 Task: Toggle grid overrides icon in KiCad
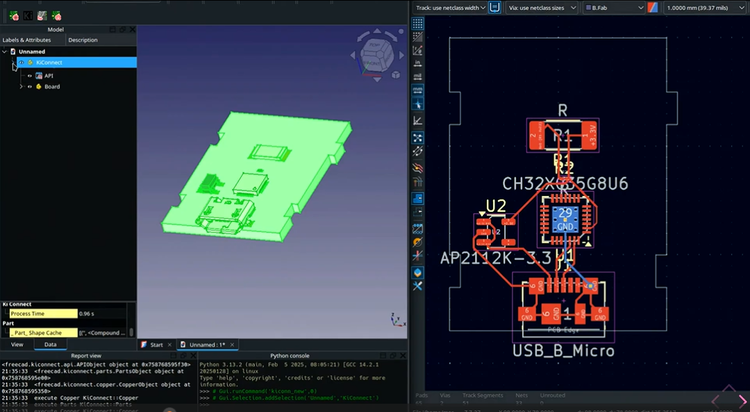click(417, 36)
